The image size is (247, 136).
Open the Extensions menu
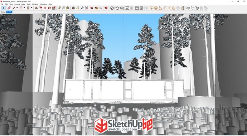[43, 4]
